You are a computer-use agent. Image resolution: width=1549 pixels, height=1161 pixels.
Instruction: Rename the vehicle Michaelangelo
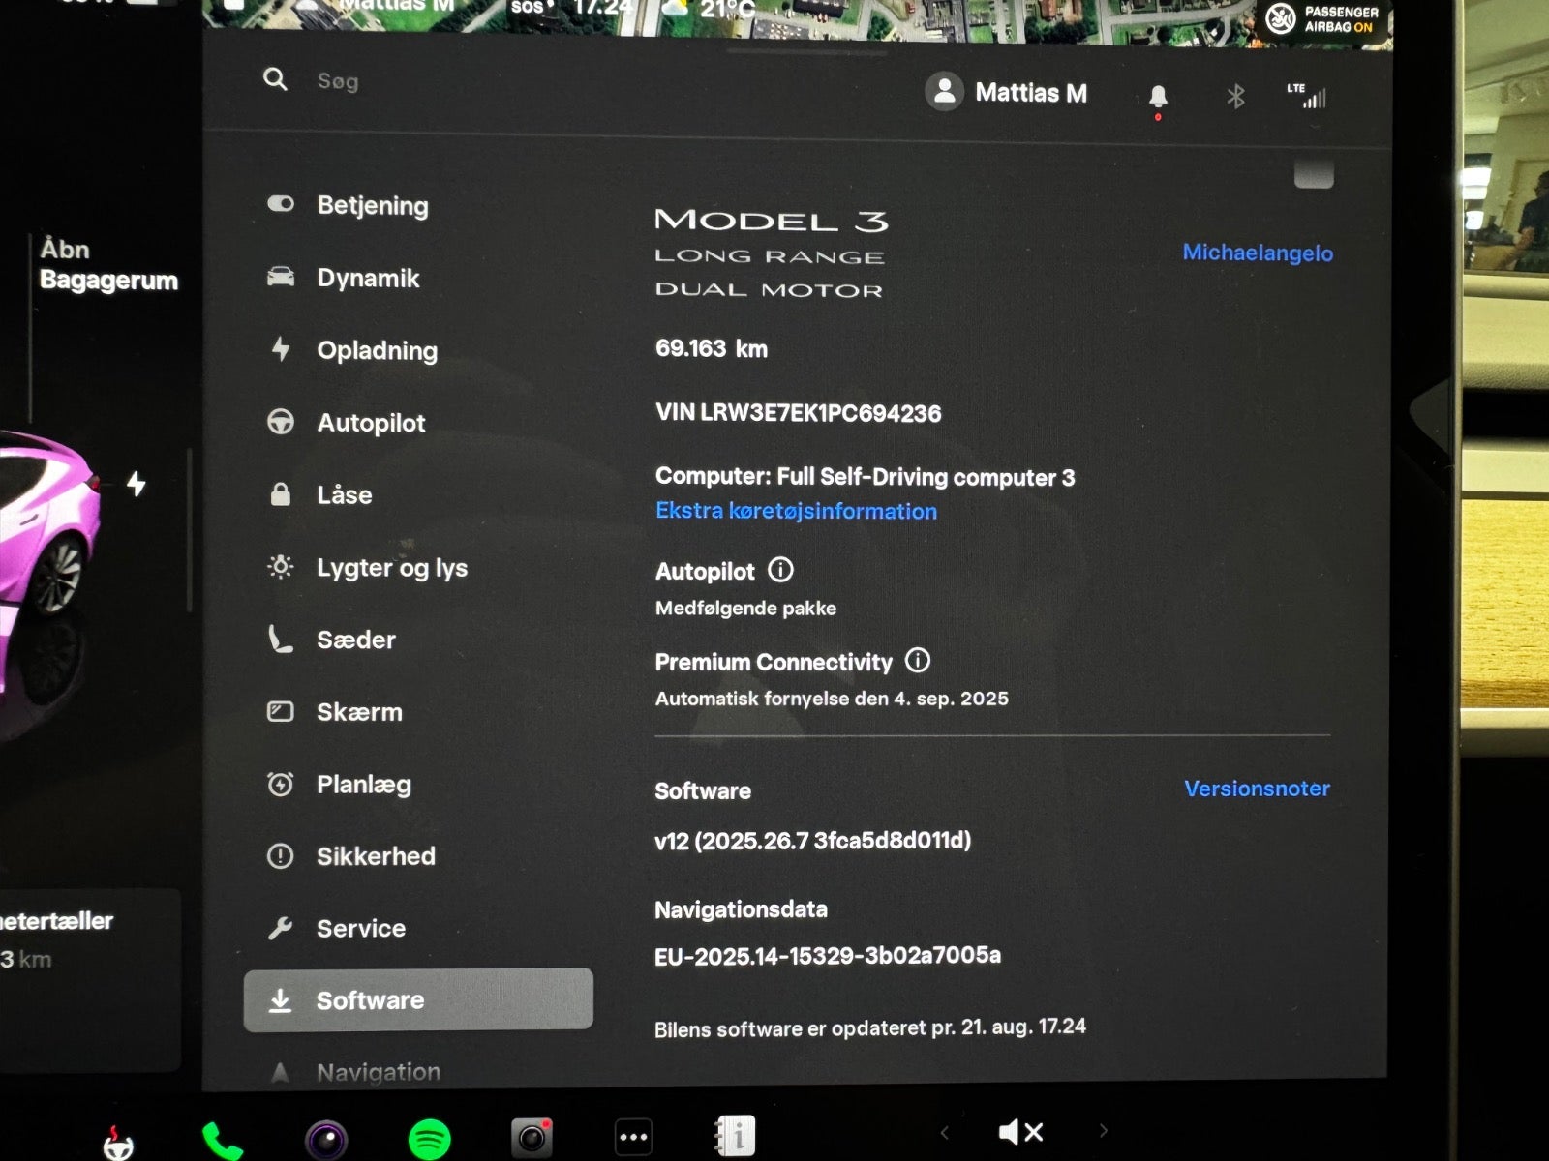1258,253
